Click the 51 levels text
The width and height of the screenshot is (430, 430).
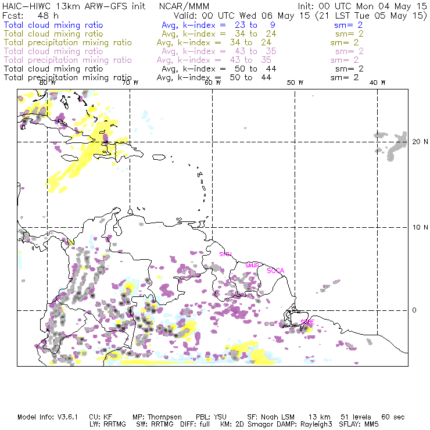coord(356,417)
